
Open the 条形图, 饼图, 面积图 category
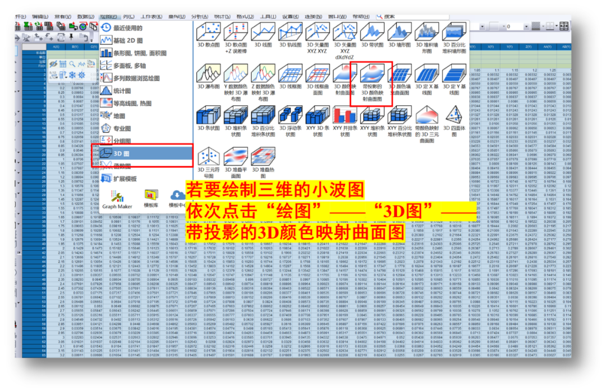point(146,53)
